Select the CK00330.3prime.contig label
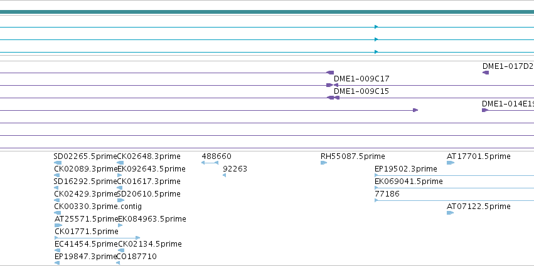The width and height of the screenshot is (534, 266). tap(98, 207)
